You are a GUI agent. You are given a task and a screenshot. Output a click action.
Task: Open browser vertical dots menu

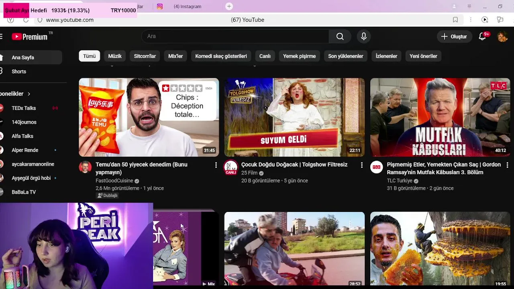(471, 20)
